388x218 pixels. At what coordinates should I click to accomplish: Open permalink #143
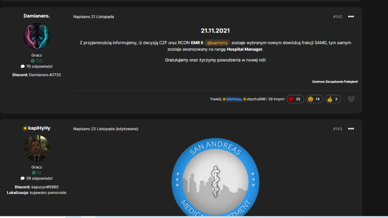338,129
